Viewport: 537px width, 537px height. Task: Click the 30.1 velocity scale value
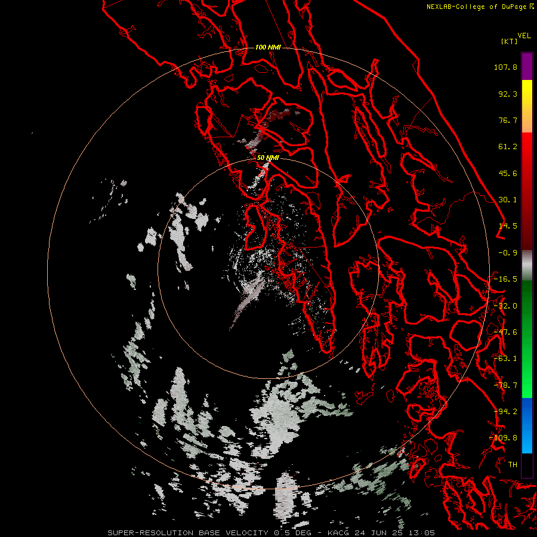(x=508, y=200)
